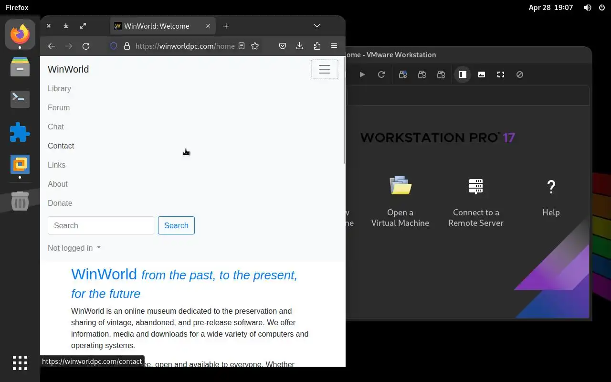Enter VMware full screen mode
The width and height of the screenshot is (611, 382).
click(501, 74)
